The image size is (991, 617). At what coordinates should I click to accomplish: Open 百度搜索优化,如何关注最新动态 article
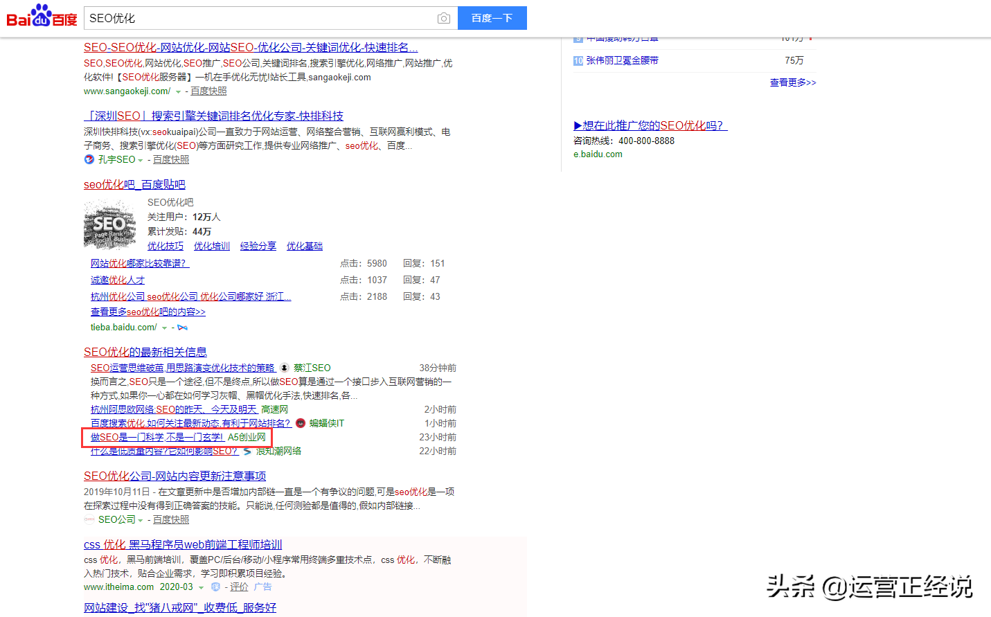pyautogui.click(x=190, y=423)
